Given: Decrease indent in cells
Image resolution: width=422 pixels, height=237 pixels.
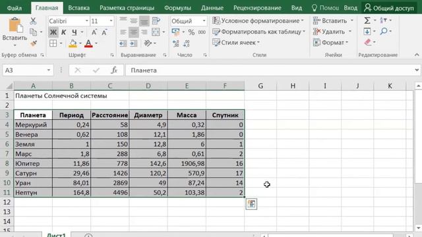Looking at the screenshot, I should pyautogui.click(x=123, y=43).
